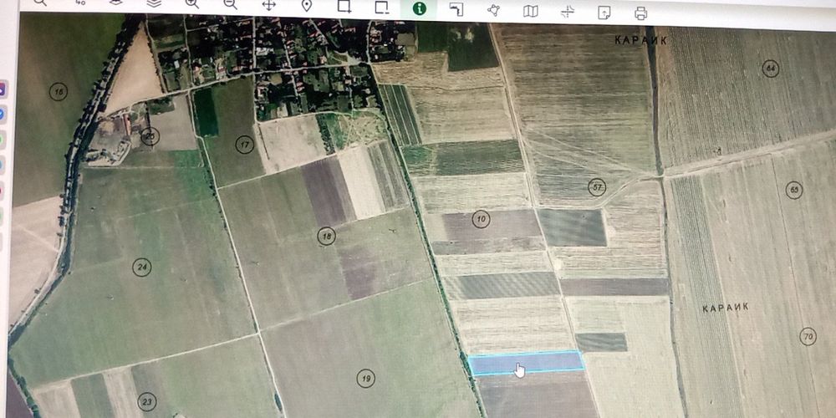This screenshot has width=836, height=418.
Task: Select block label 23 on map
Action: 146,401
